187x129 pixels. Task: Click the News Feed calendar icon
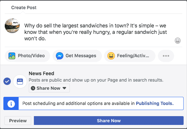pos(20,82)
